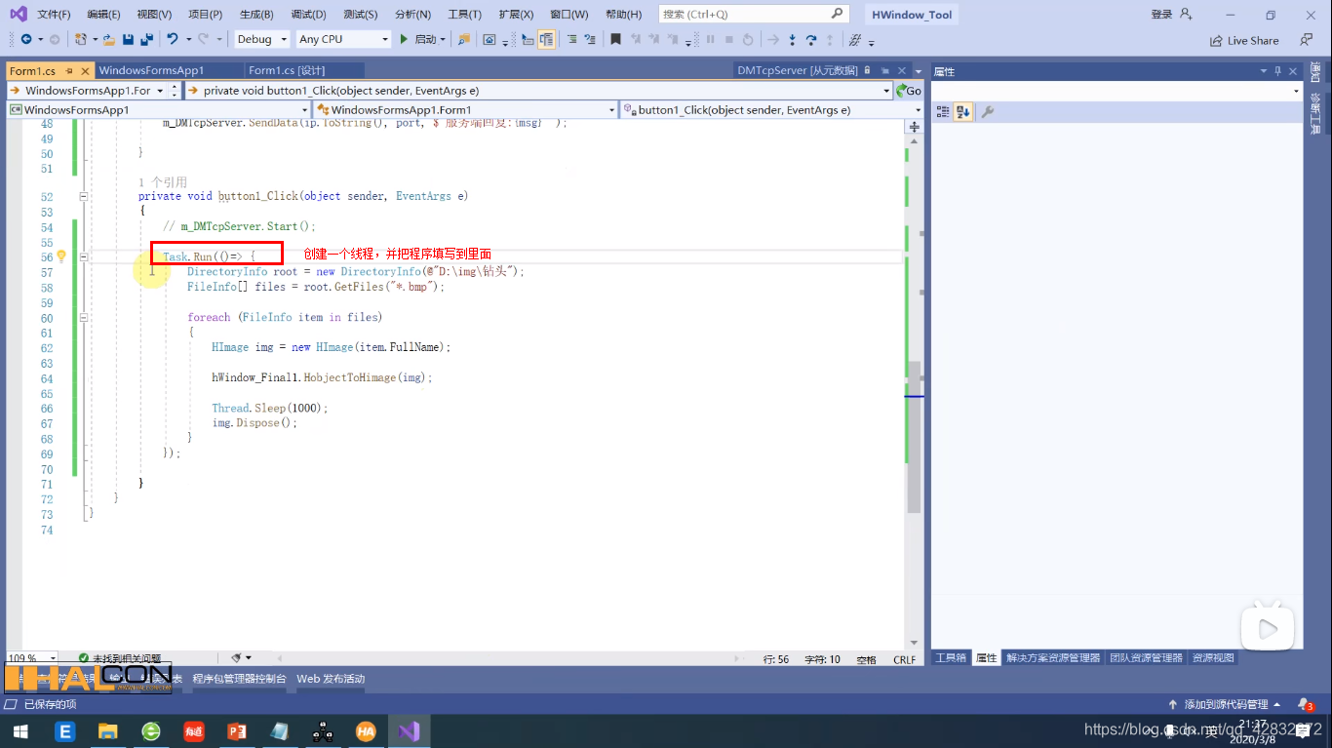The height and width of the screenshot is (748, 1332).
Task: Collapse the foreach block outline
Action: click(84, 317)
